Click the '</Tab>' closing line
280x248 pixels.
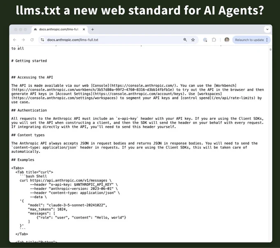(x=22, y=234)
